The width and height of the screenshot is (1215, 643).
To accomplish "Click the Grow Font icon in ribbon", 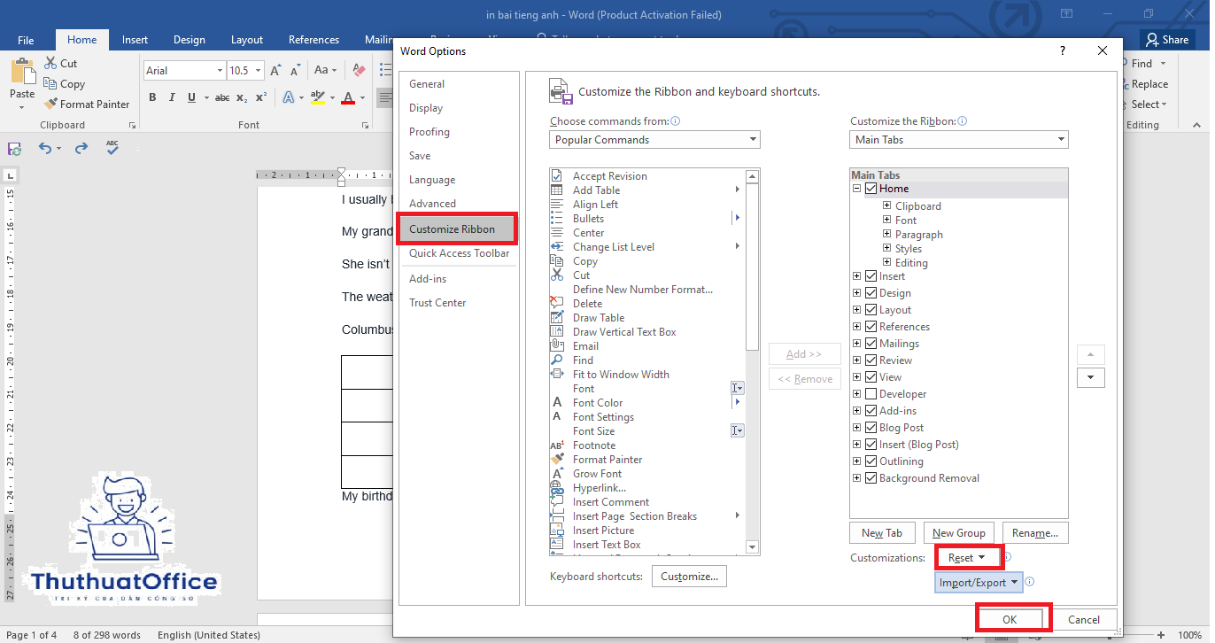I will (x=275, y=70).
